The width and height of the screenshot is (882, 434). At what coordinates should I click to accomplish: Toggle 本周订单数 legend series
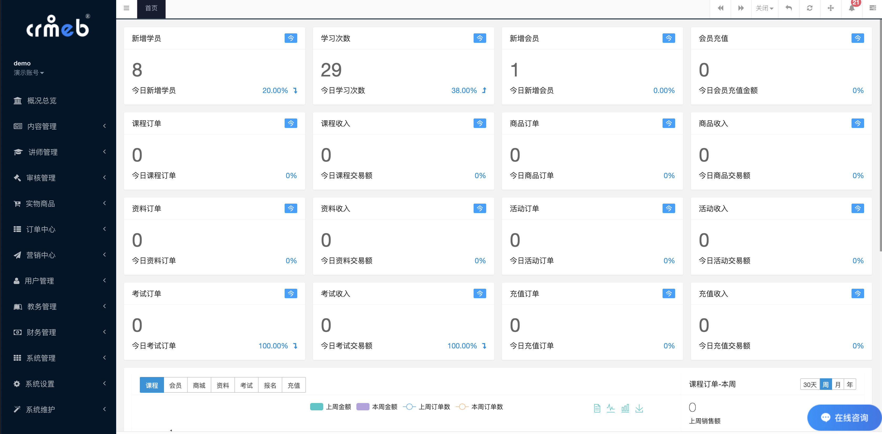click(x=479, y=407)
